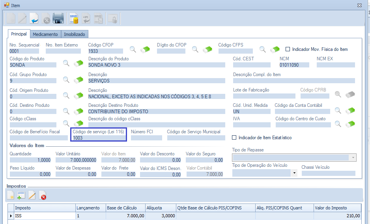Click the blue undo arrow icon
The height and width of the screenshot is (224, 370).
pos(34,19)
